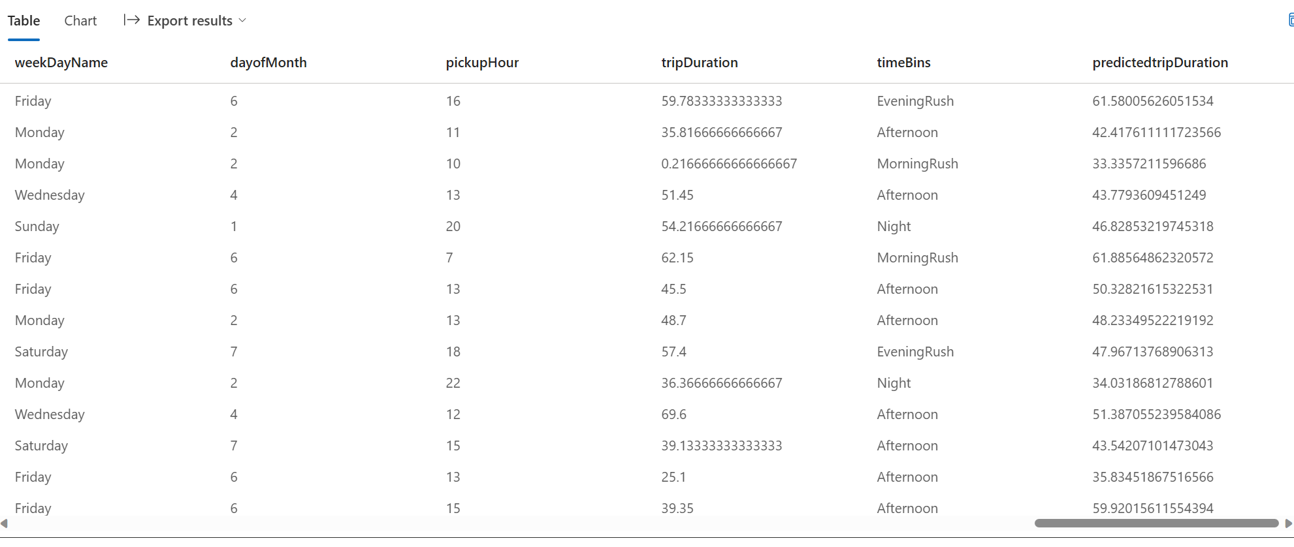1294x547 pixels.
Task: Select the pickupHour column header
Action: click(x=482, y=63)
